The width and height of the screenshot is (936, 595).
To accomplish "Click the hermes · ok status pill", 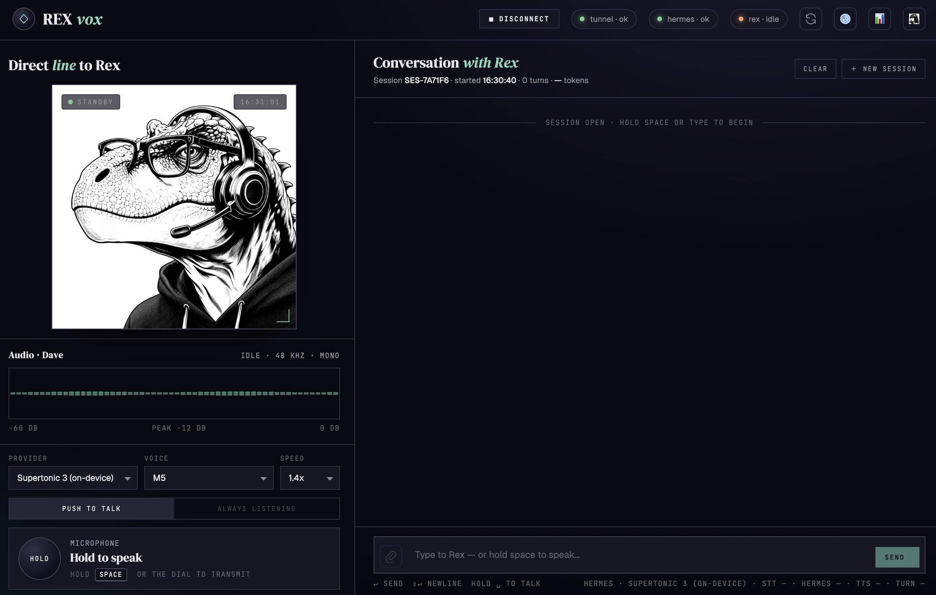I will tap(683, 19).
